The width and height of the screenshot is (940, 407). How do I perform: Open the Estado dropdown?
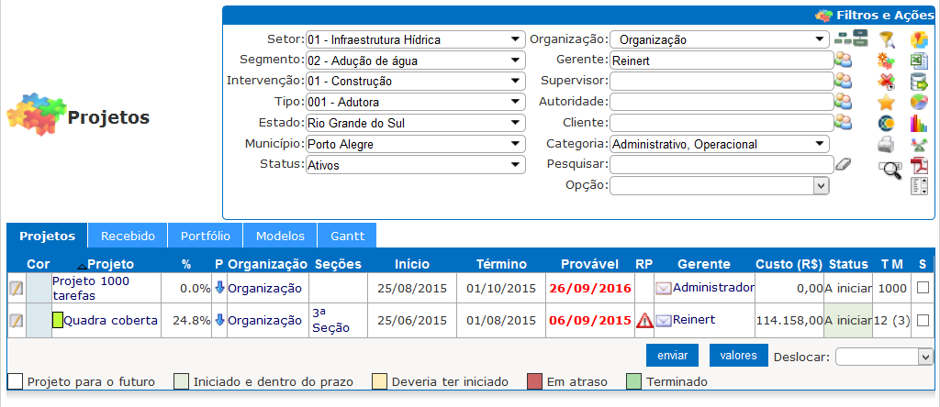(416, 124)
